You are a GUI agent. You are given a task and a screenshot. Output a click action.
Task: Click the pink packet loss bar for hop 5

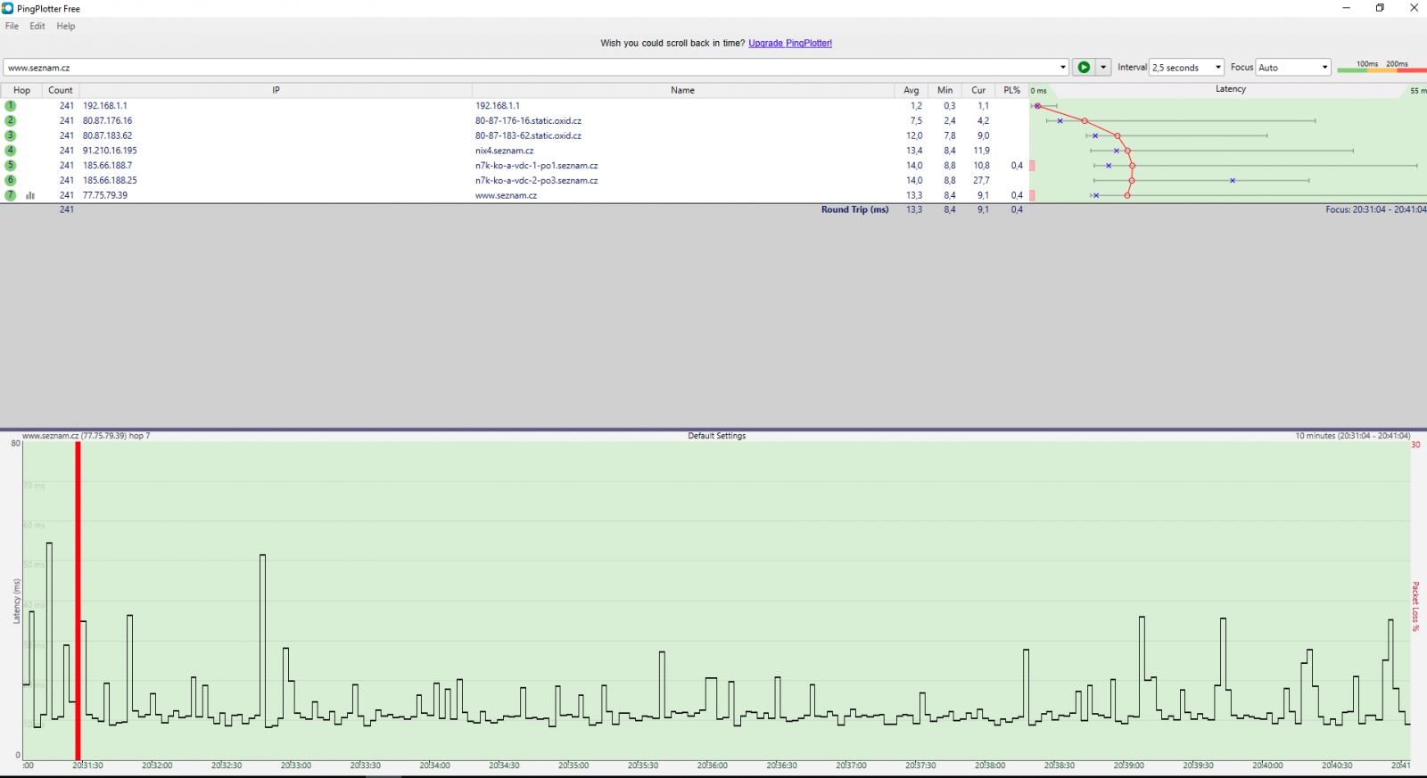click(1032, 166)
